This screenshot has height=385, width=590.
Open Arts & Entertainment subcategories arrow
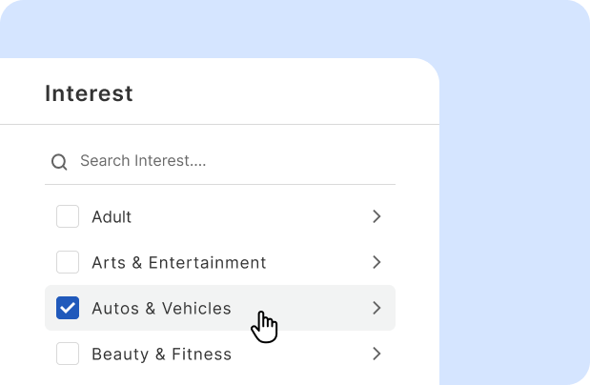point(376,262)
